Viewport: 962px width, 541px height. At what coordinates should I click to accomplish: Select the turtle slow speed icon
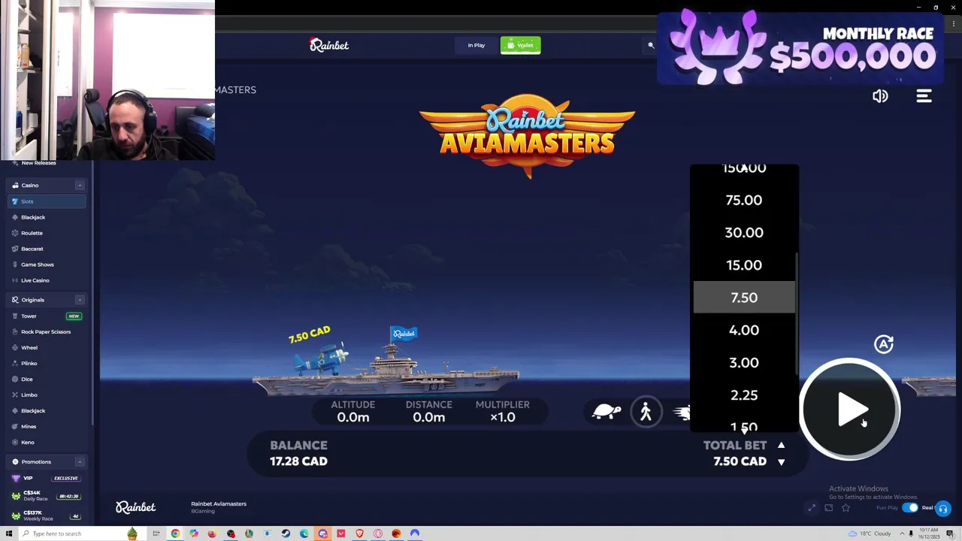[607, 412]
